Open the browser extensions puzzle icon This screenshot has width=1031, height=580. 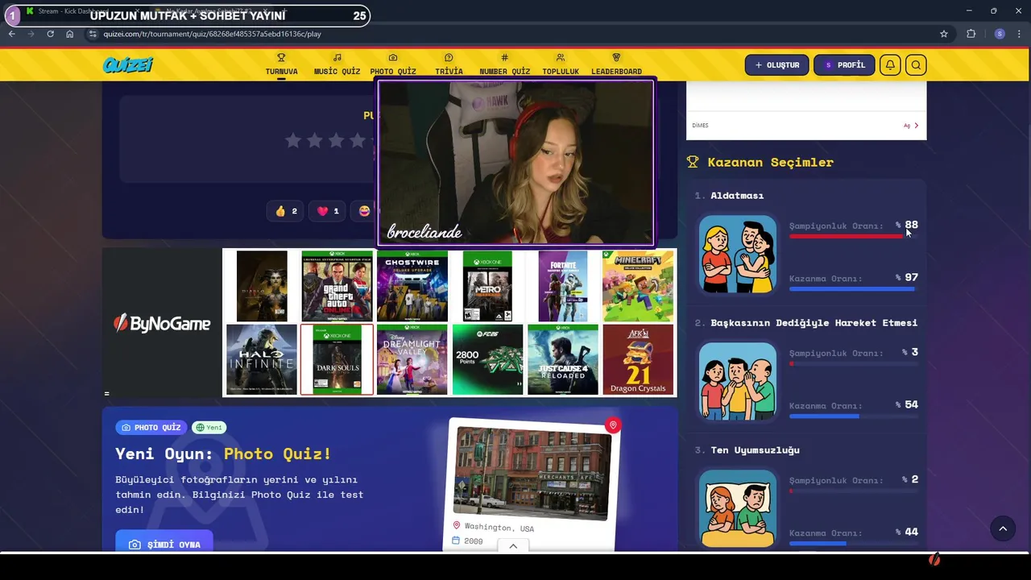point(971,34)
